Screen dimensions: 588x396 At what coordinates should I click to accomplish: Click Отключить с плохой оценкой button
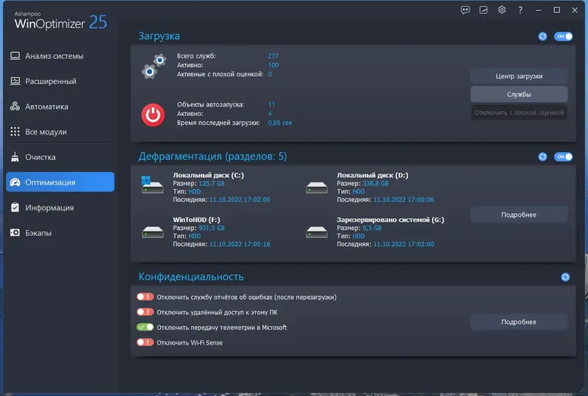tap(519, 112)
